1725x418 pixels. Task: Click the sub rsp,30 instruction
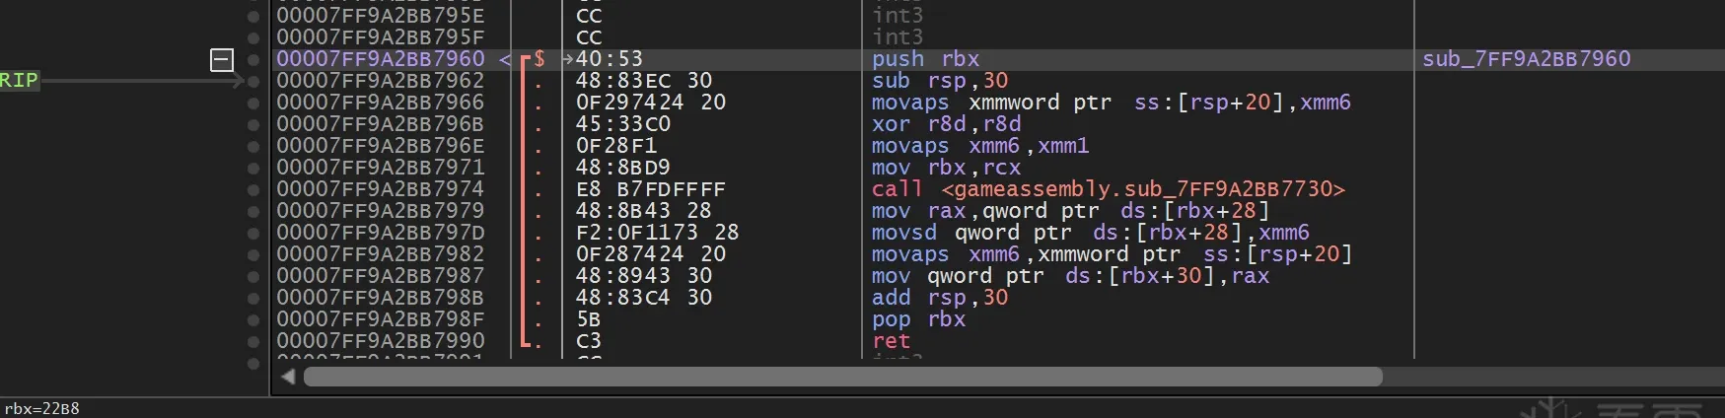940,81
